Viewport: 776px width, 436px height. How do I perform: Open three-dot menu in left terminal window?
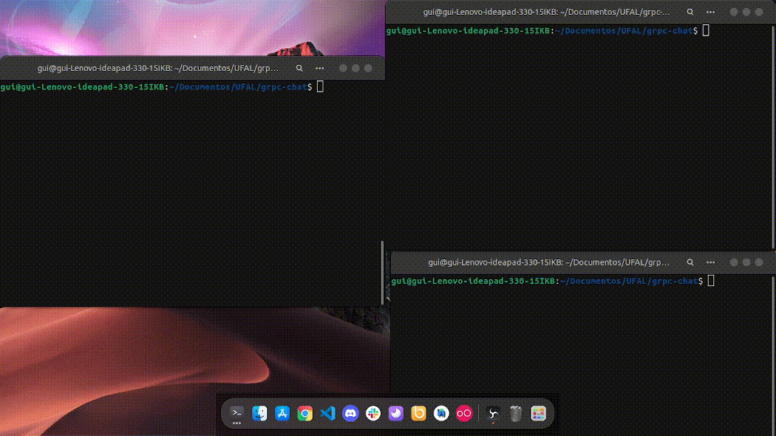[320, 68]
